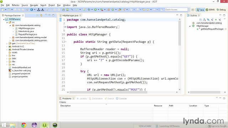Collapse the HttpManager class in Outline
Image resolution: width=228 pixels, height=128 pixels.
pos(190,26)
